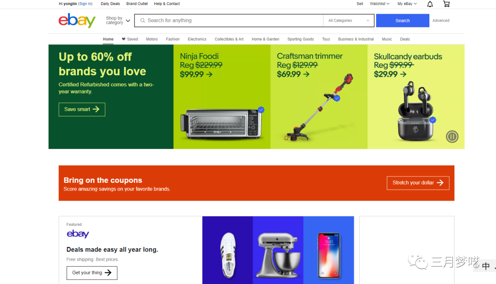Expand the My eBay menu
The width and height of the screenshot is (496, 284).
point(407,4)
